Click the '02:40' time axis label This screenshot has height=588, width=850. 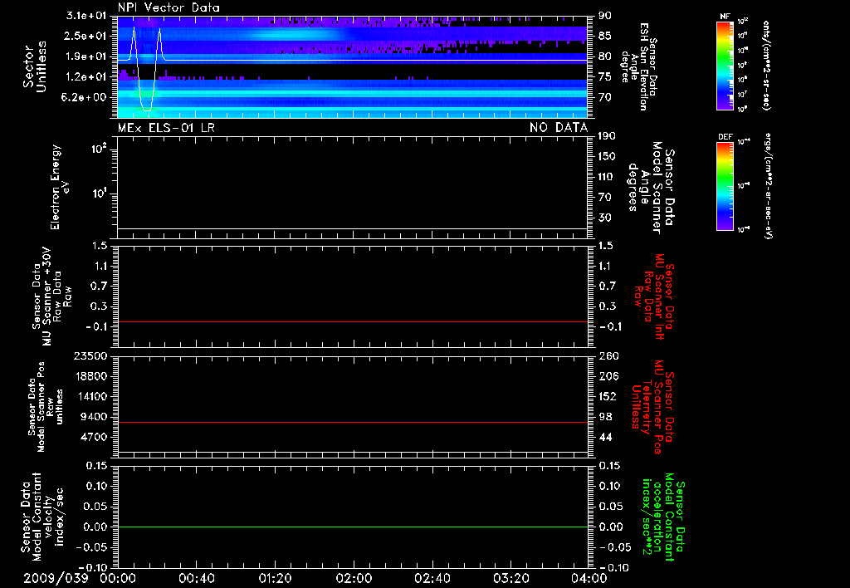pos(432,578)
